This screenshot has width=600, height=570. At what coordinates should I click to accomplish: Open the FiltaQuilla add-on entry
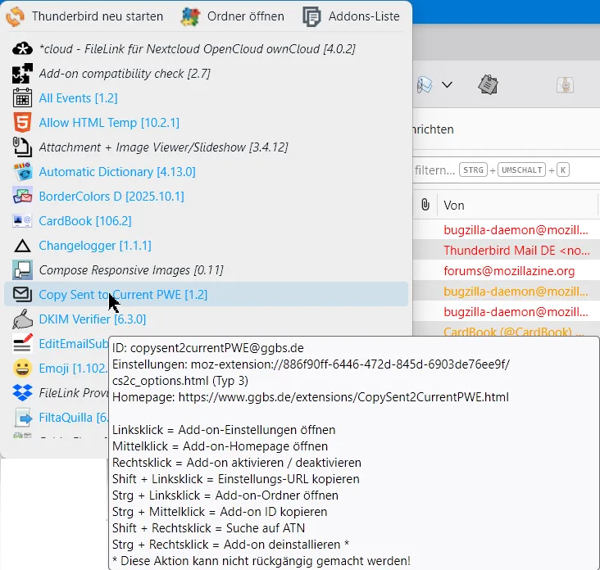click(x=57, y=418)
